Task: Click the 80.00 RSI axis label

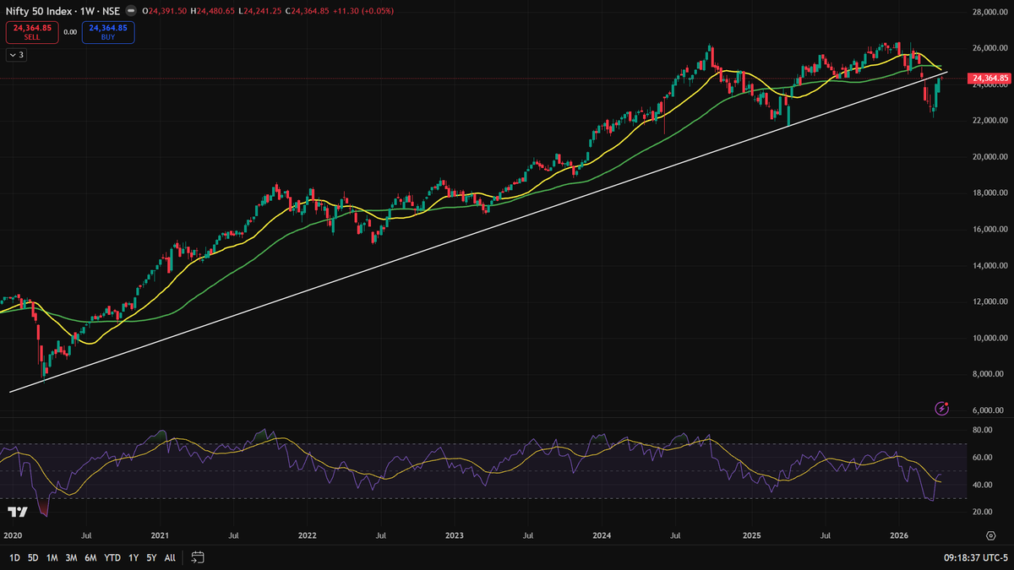Action: (981, 430)
